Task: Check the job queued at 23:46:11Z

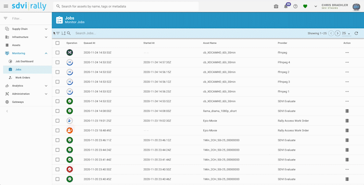Action: pos(57,140)
